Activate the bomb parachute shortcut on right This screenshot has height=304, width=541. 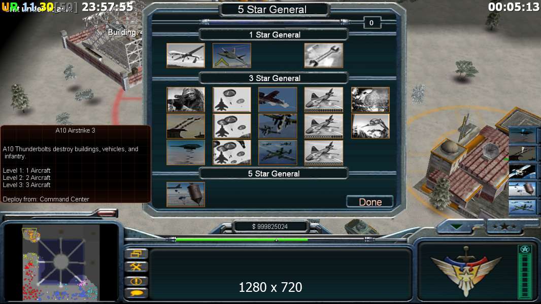(522, 189)
